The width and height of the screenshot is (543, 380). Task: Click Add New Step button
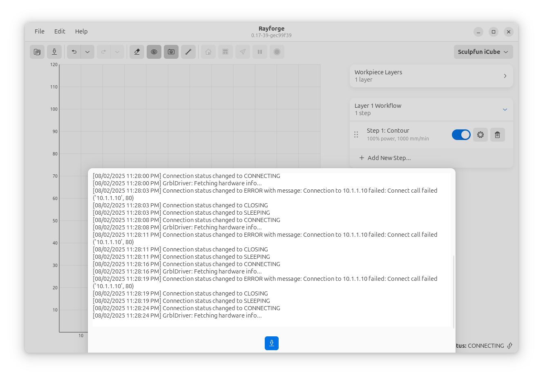coord(385,158)
